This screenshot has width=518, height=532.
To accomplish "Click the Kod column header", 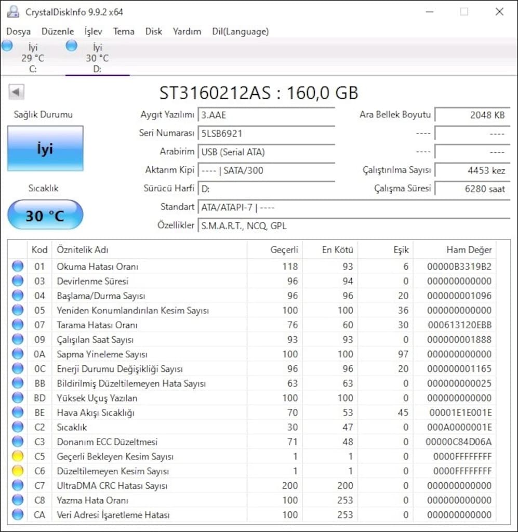I will [x=39, y=250].
